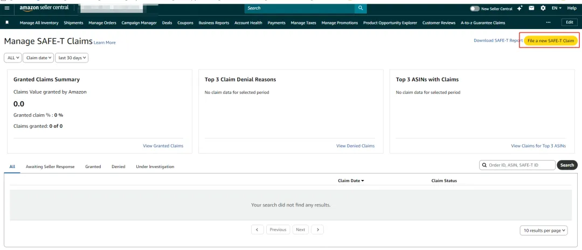This screenshot has height=250, width=582.
Task: Open Manage Promotions menu item
Action: point(339,23)
